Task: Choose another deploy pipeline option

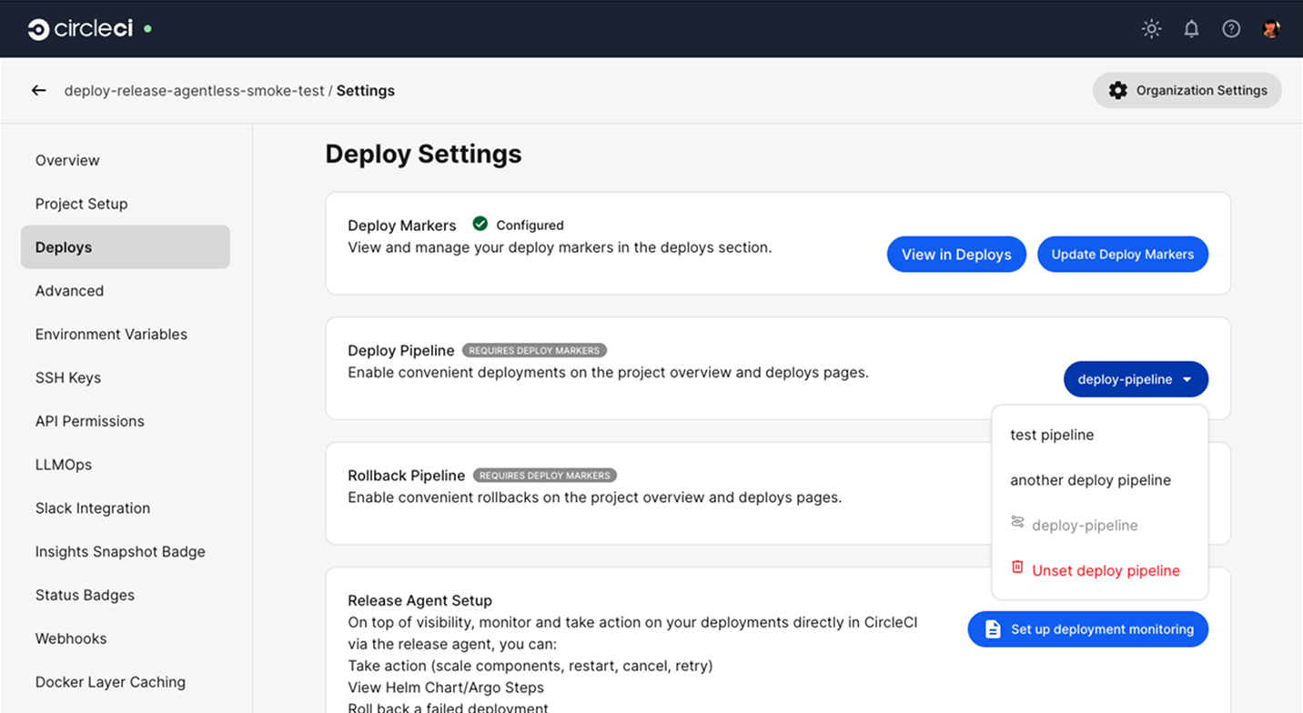Action: [x=1090, y=479]
